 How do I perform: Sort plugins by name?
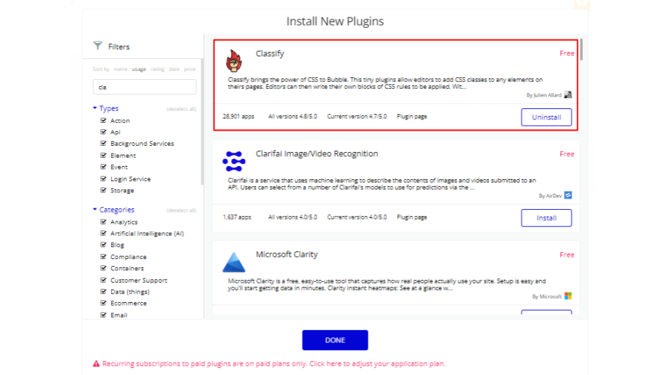click(121, 69)
